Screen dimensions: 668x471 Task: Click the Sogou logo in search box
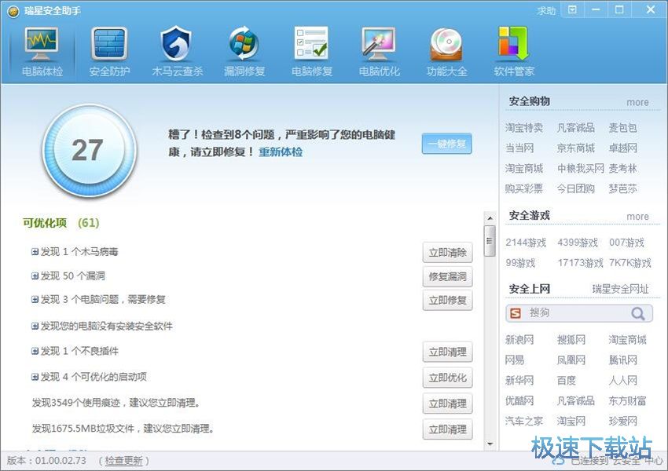pos(516,313)
